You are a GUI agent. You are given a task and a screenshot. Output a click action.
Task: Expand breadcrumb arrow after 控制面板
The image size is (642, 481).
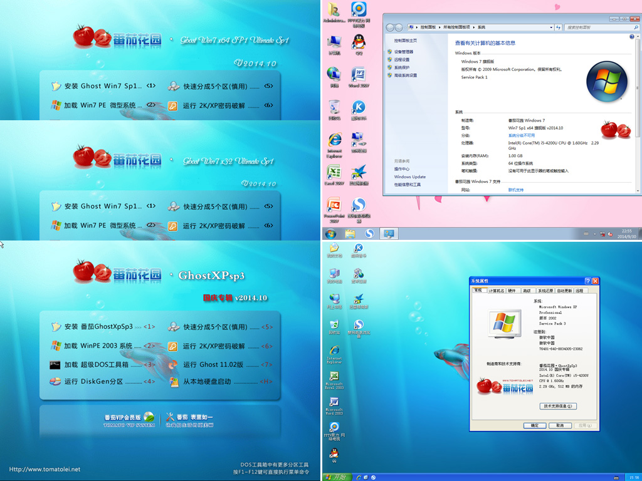[x=439, y=28]
